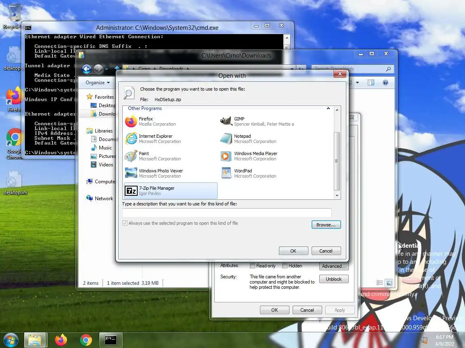Toggle the Read-only attribute checkbox

tap(252, 266)
